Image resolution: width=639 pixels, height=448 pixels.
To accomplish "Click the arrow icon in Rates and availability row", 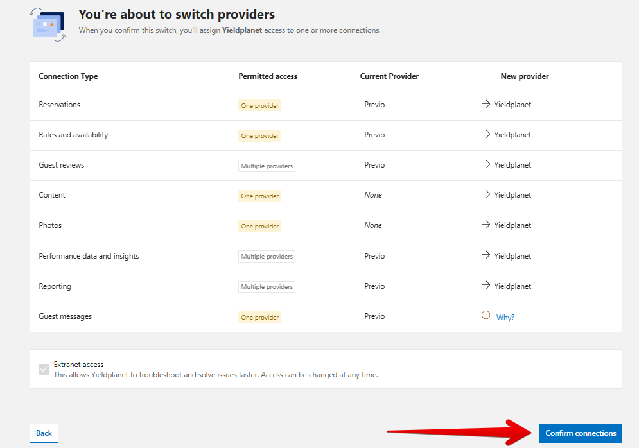I will (486, 134).
